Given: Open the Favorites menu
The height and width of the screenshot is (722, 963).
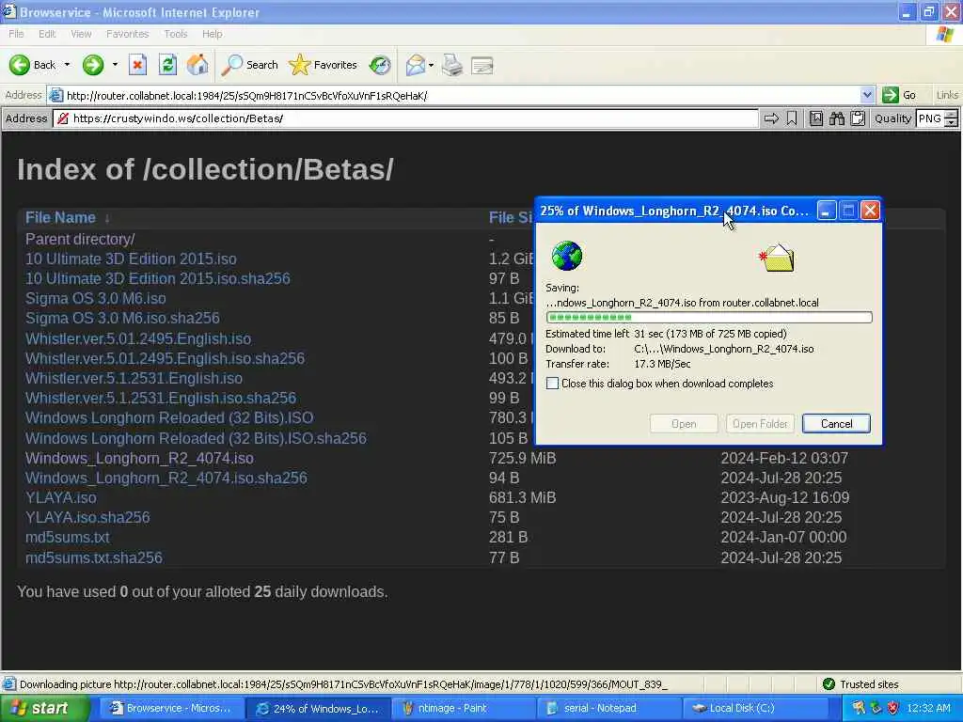Looking at the screenshot, I should pyautogui.click(x=127, y=34).
